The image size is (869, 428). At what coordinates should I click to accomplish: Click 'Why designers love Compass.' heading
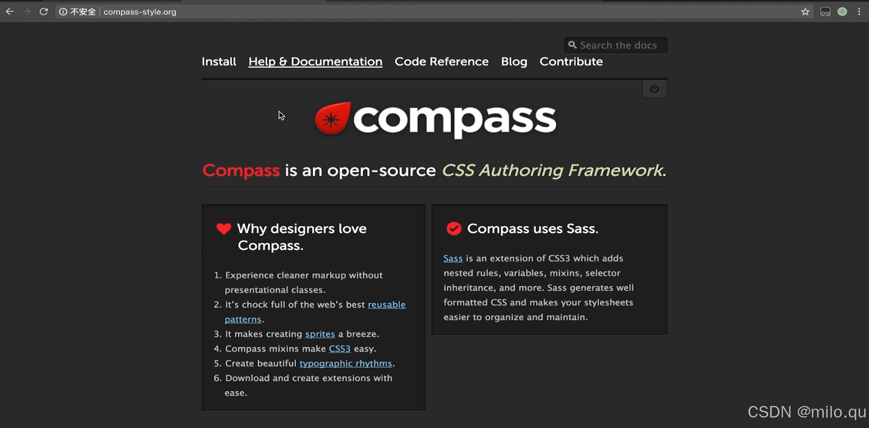point(302,237)
